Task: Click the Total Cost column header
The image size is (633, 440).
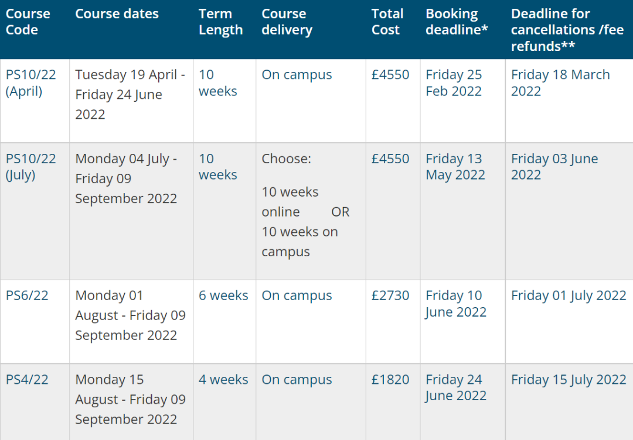Action: point(387,22)
